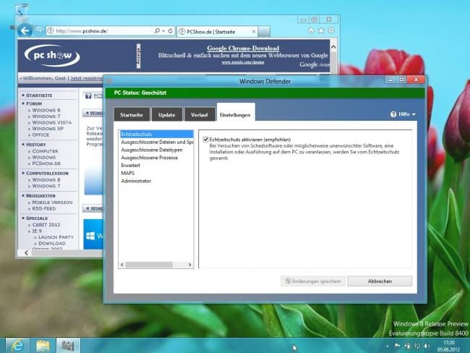Click the settings list scroll left arrow
This screenshot has height=353, width=470.
(122, 265)
